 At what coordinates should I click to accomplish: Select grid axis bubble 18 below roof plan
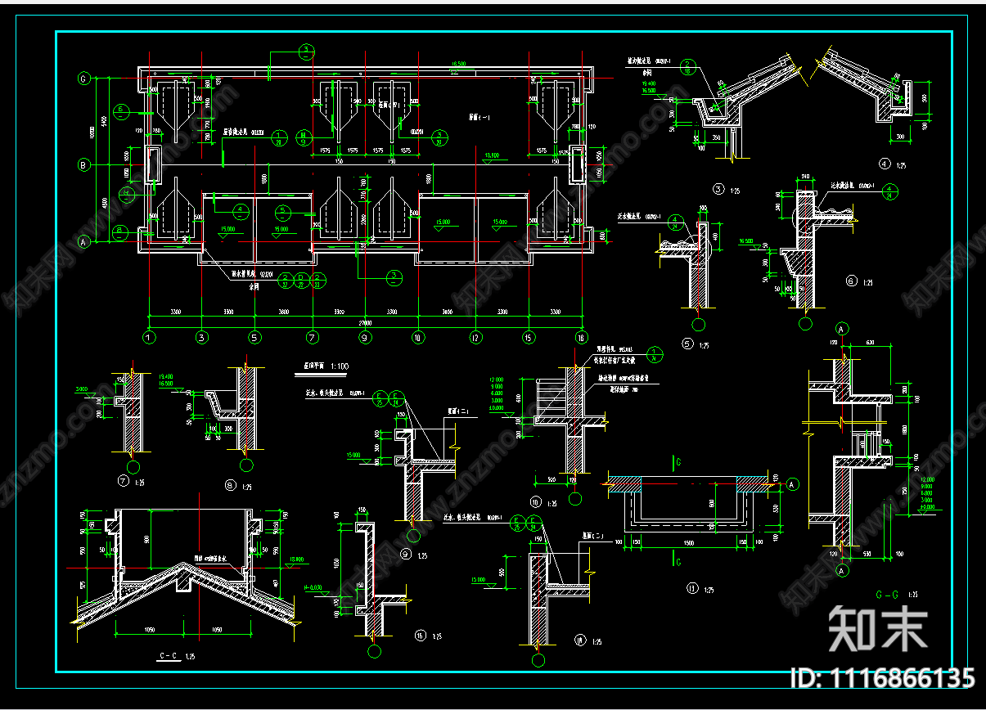point(582,337)
